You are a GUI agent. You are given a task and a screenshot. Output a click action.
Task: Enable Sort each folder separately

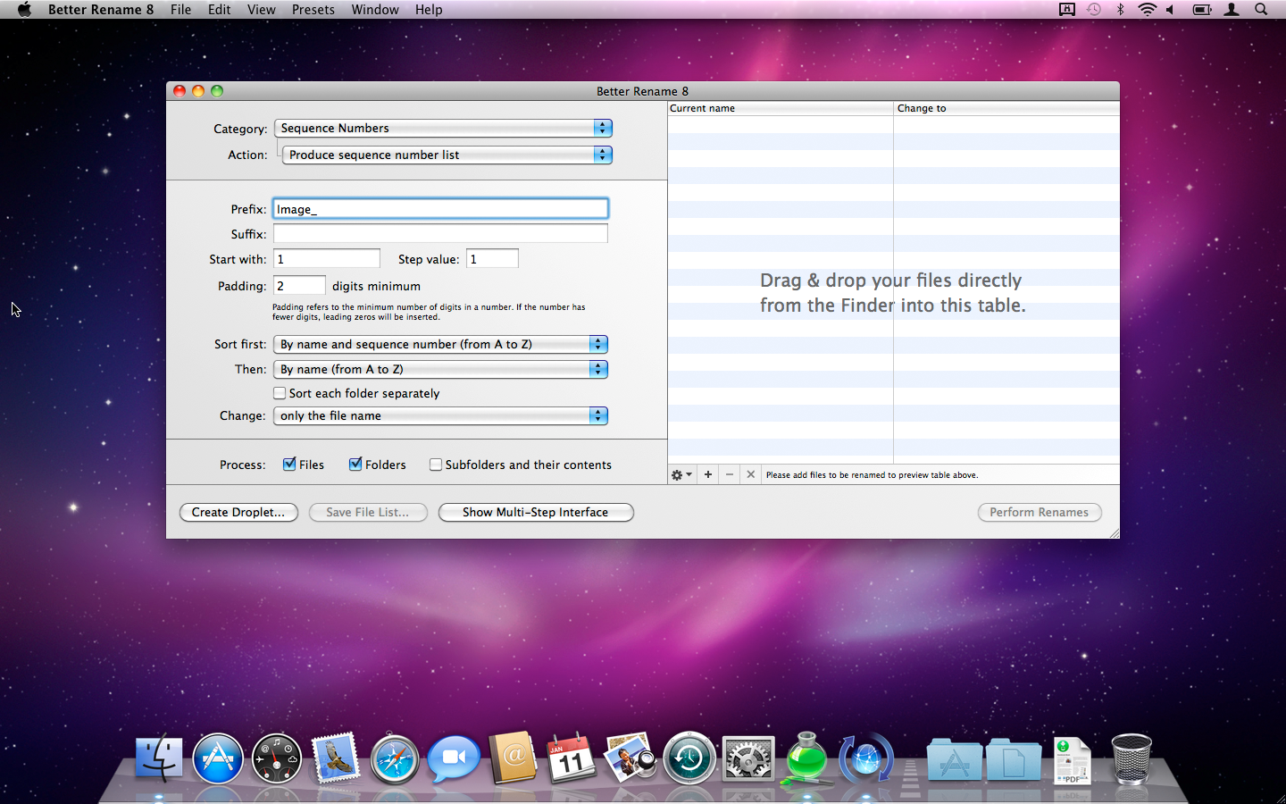pos(280,393)
